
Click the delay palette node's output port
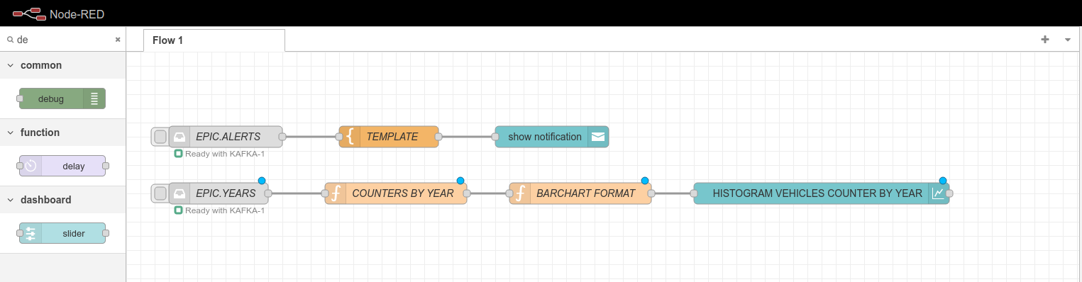coord(106,166)
